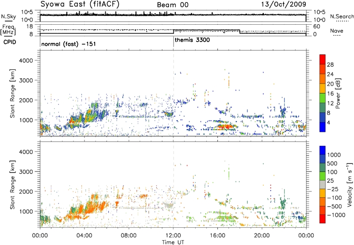
Task: Click the '-1000' Velocity colorbar label
Action: pos(336,215)
